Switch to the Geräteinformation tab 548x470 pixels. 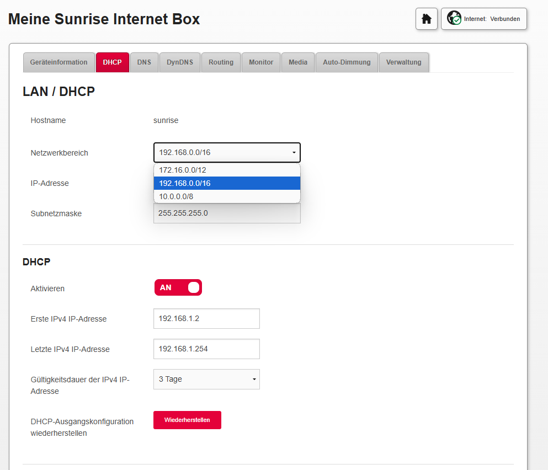58,62
